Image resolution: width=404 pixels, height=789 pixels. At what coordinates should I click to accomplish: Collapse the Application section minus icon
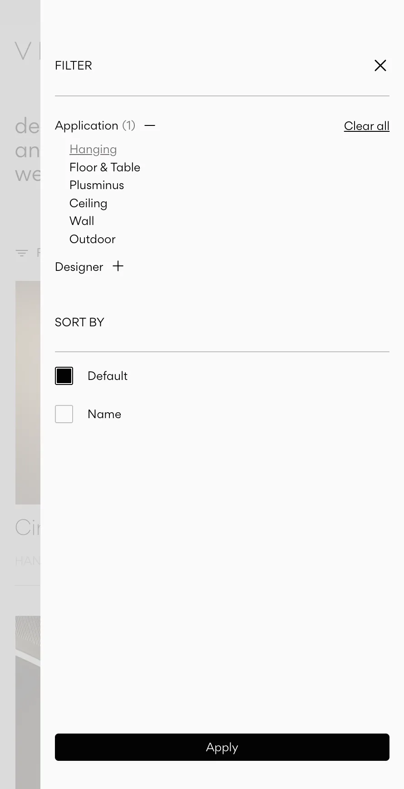(150, 125)
